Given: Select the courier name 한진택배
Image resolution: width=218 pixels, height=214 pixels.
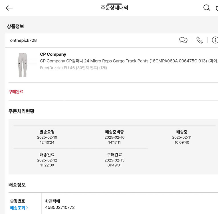Looking at the screenshot, I should pyautogui.click(x=53, y=201).
